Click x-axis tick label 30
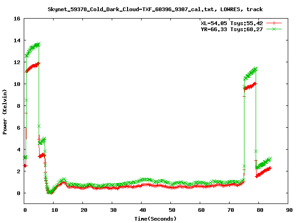The width and height of the screenshot is (298, 223). 113,210
